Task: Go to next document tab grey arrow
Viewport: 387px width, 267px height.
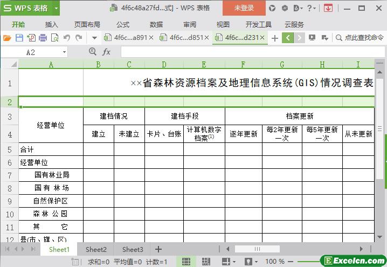Action: (299, 38)
